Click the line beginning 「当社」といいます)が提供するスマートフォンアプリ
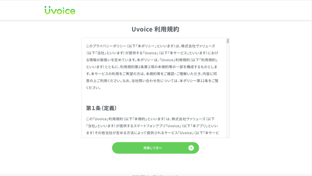 [152, 126]
